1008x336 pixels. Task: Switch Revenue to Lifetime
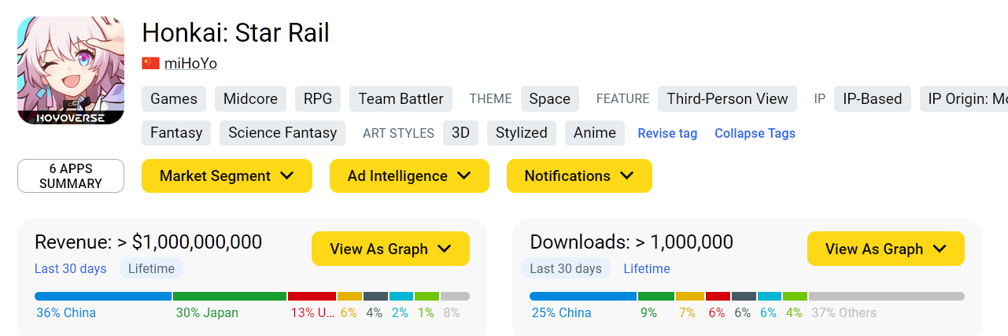[151, 268]
